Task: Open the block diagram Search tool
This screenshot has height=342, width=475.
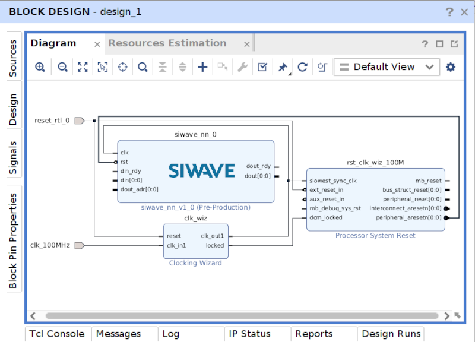Action: point(142,66)
